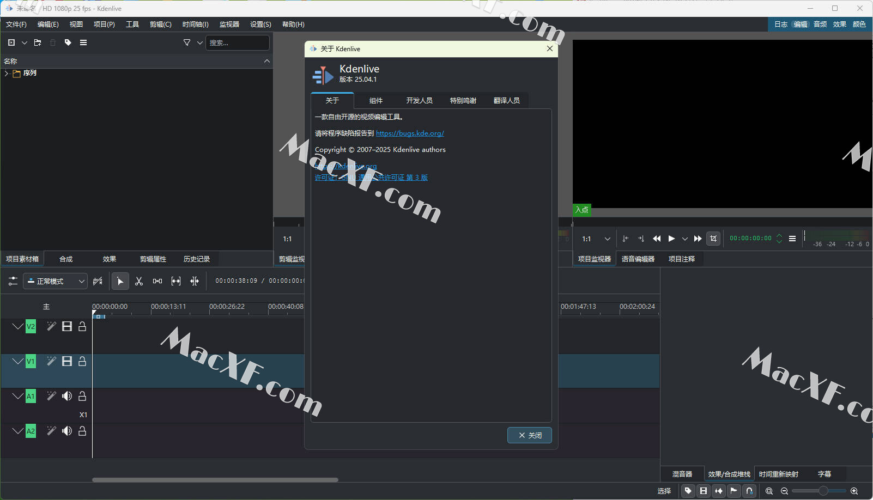Lock the V1 track

[82, 361]
